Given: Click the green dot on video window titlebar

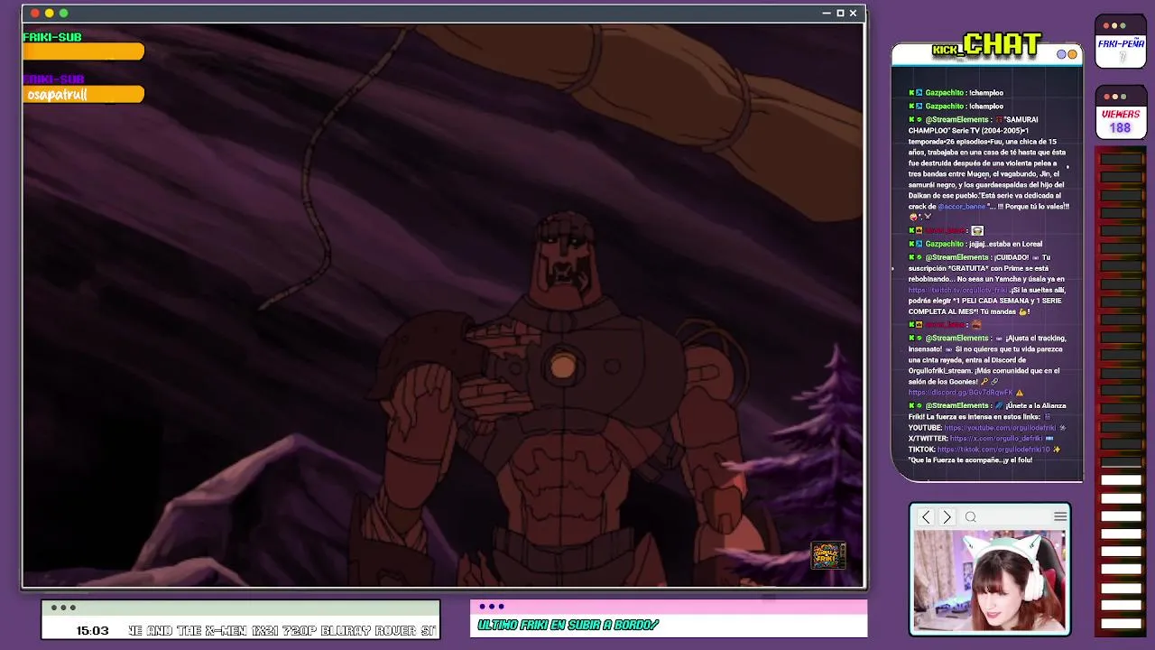Looking at the screenshot, I should pos(64,13).
